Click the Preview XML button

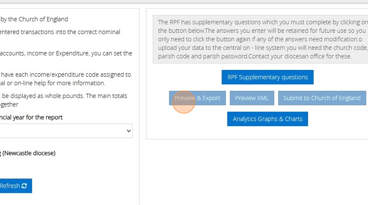point(252,98)
